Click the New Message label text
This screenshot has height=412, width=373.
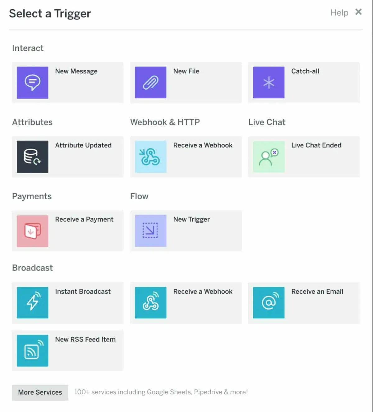click(76, 71)
